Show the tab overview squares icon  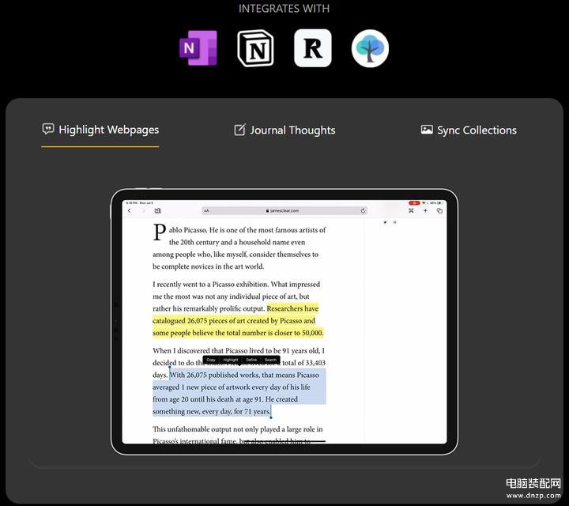[x=439, y=211]
